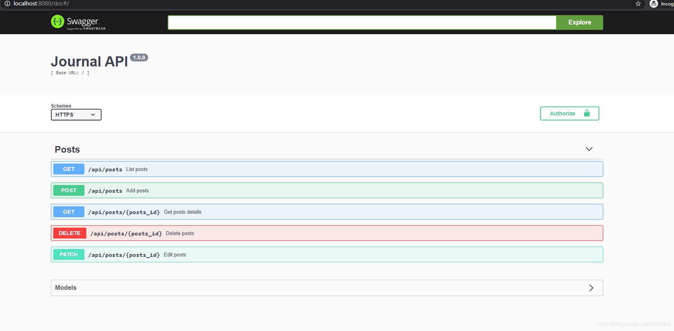This screenshot has width=674, height=331.
Task: Expand PATCH Edit posts operation
Action: coord(327,254)
